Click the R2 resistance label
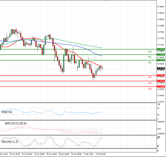This screenshot has width=166, height=157. pos(150,57)
